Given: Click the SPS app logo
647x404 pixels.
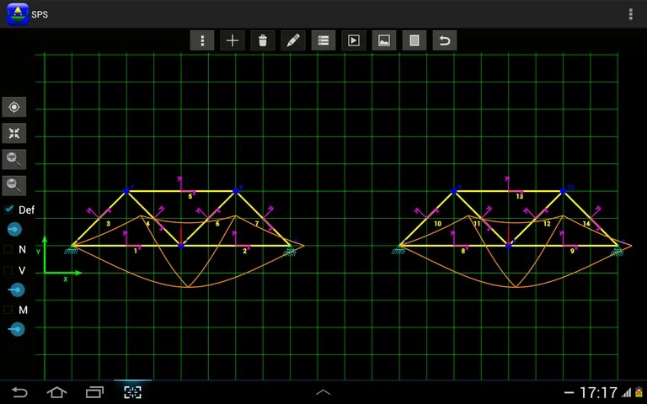Looking at the screenshot, I should pos(18,14).
